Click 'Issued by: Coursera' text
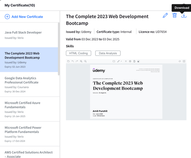 pyautogui.click(x=16, y=87)
